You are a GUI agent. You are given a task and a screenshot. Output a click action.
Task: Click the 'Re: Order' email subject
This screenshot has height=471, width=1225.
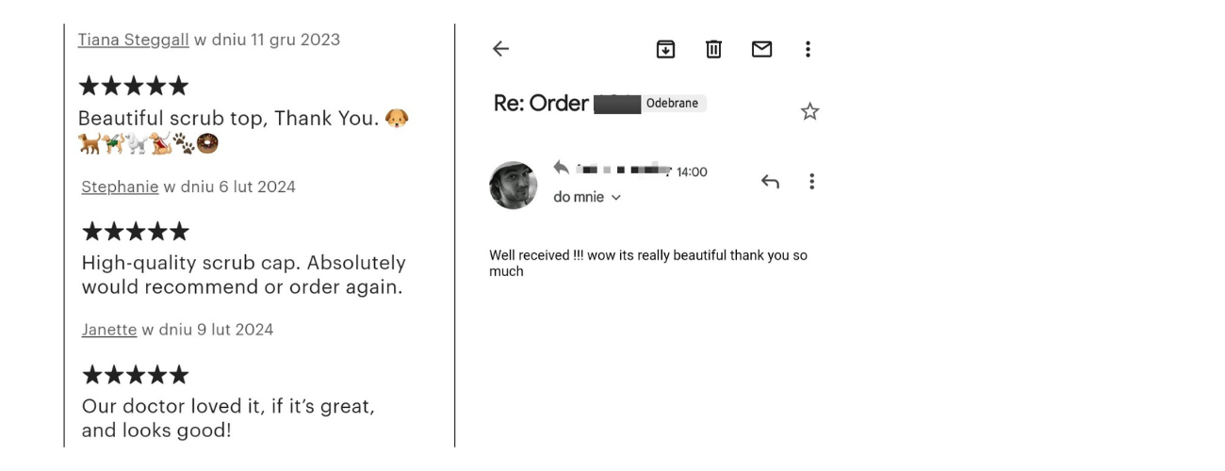pos(541,104)
